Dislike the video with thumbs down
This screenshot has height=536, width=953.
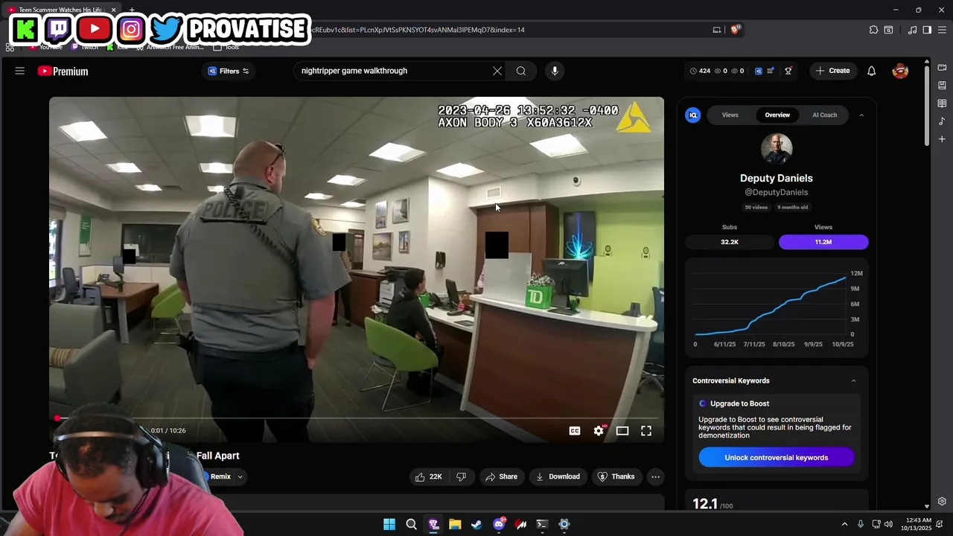pyautogui.click(x=461, y=476)
